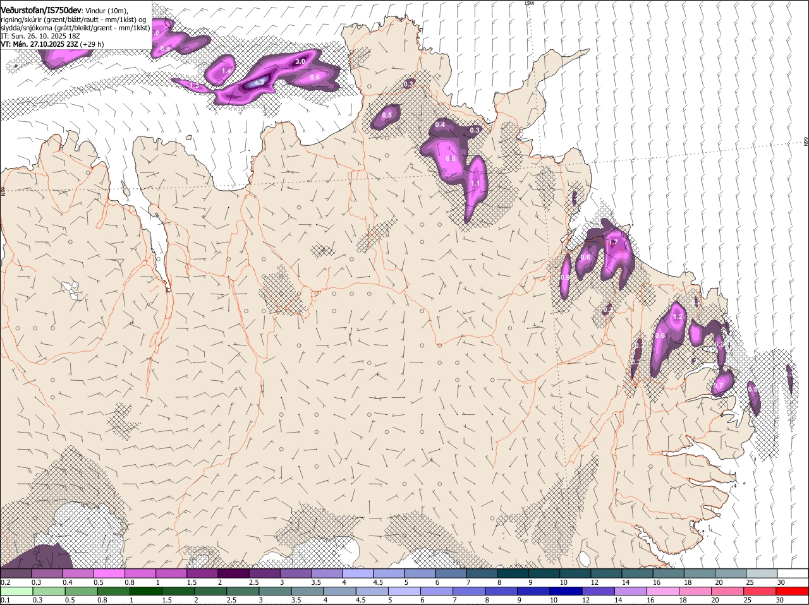Pick snow scale swatch between 2 and 2.5

click(233, 573)
